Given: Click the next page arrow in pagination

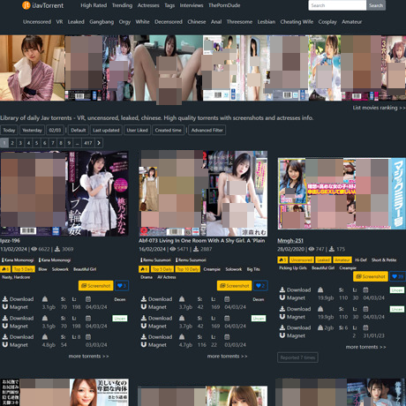Looking at the screenshot, I should (x=99, y=143).
